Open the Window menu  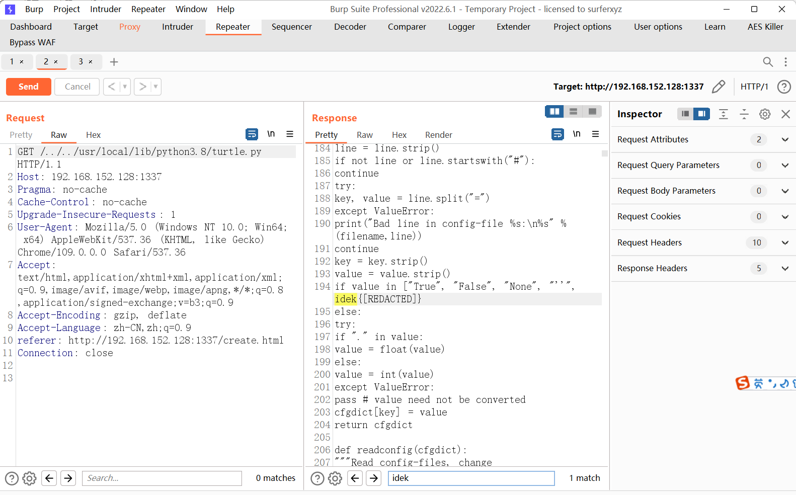(191, 9)
